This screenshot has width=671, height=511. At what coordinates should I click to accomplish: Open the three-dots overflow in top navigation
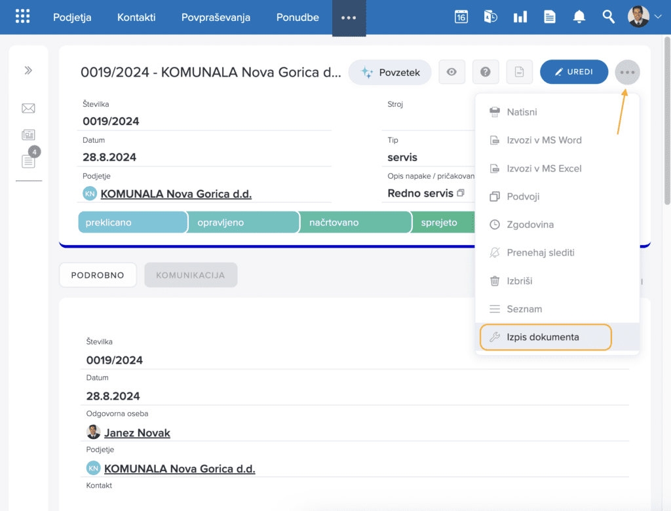(349, 18)
